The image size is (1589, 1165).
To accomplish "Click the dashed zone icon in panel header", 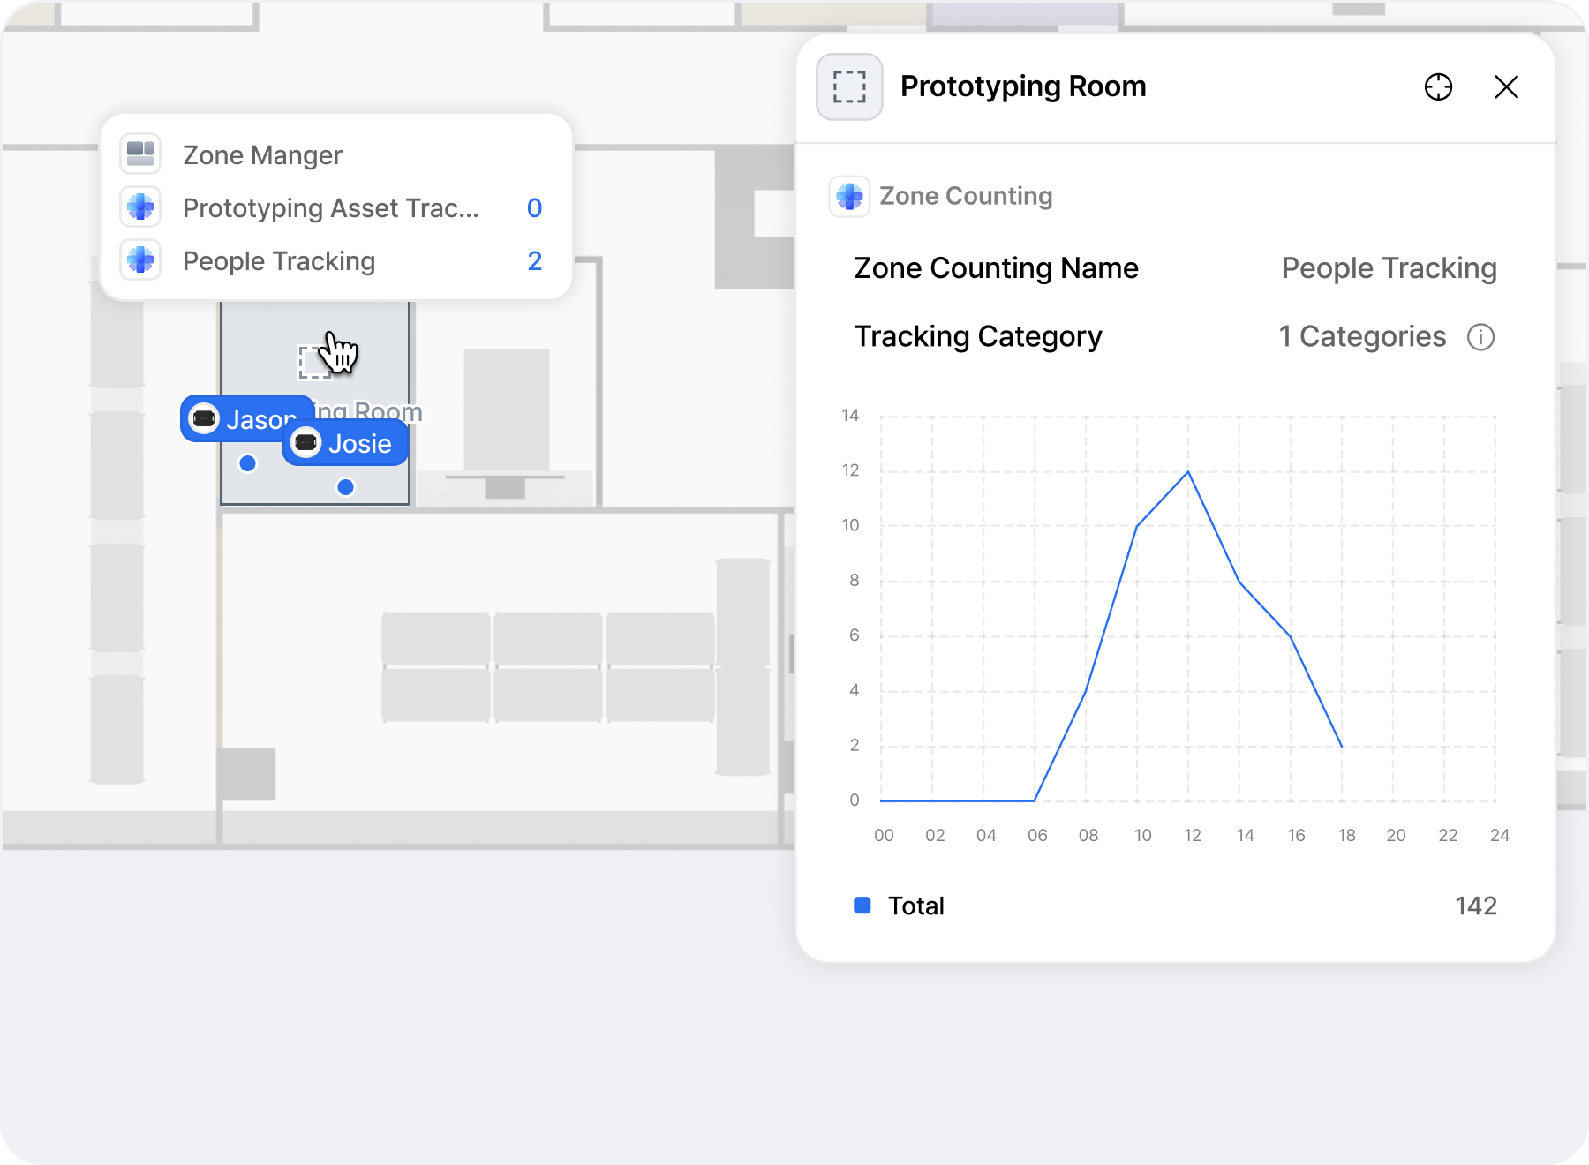I will tap(849, 86).
